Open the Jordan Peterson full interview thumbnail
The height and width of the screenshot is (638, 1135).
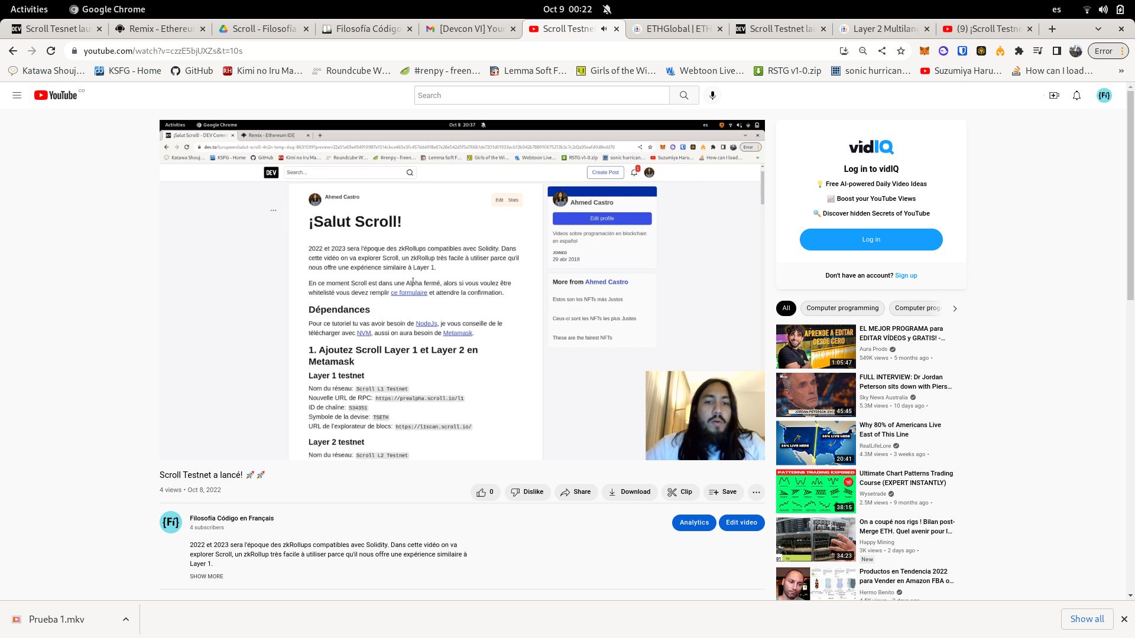pos(816,395)
